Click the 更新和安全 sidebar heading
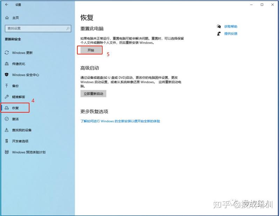Image resolution: width=280 pixels, height=216 pixels. 13,39
